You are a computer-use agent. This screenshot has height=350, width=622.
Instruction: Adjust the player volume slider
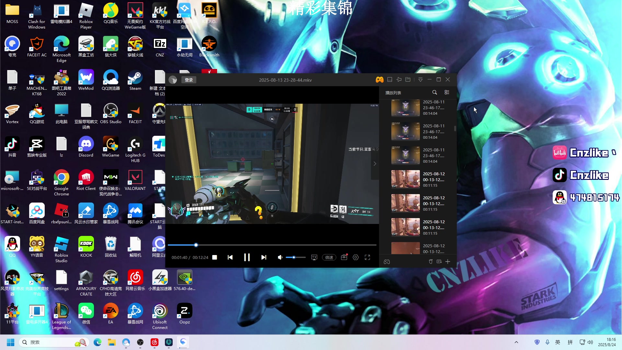(295, 257)
